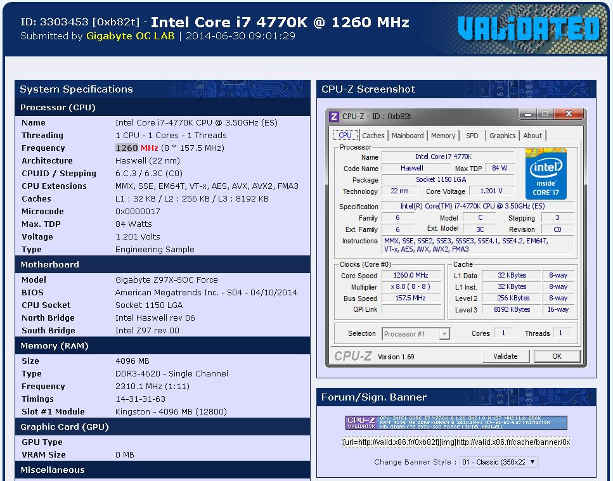Viewport: 613px width, 481px height.
Task: Open the Memory tab in CPU-Z
Action: click(443, 136)
